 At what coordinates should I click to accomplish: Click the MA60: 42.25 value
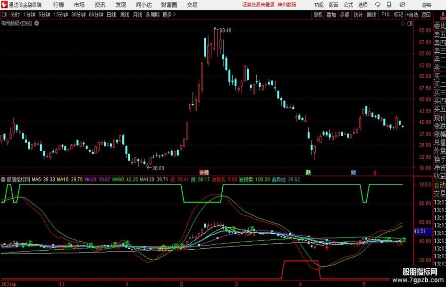click(125, 180)
